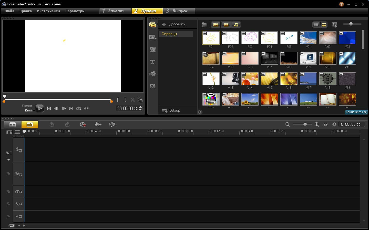The image size is (369, 230).
Task: Open the timecode stepper arrows
Action: tap(140, 108)
